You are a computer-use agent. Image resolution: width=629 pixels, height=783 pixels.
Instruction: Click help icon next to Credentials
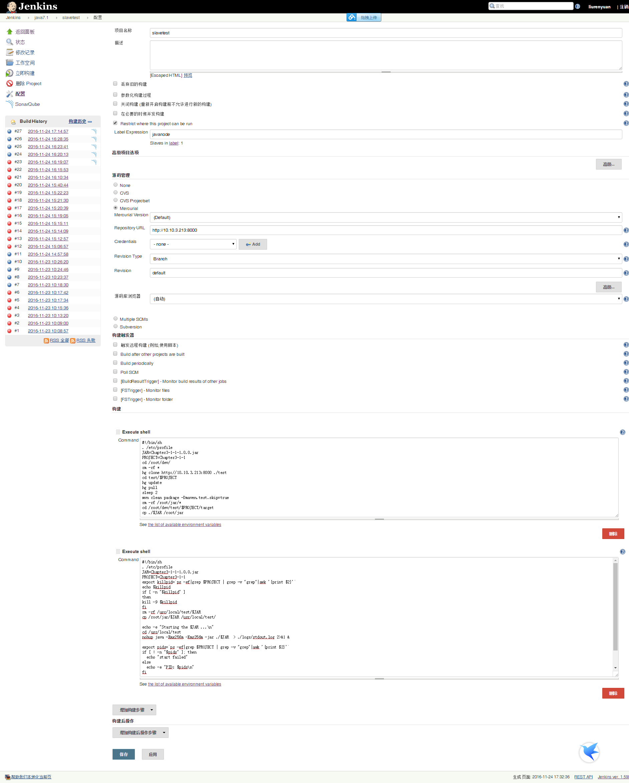pos(626,244)
